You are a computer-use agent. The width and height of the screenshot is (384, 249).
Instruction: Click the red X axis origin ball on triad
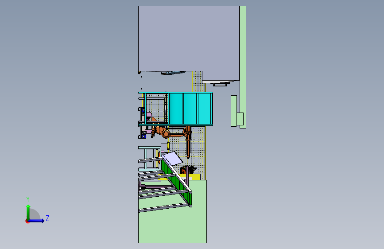27,221
